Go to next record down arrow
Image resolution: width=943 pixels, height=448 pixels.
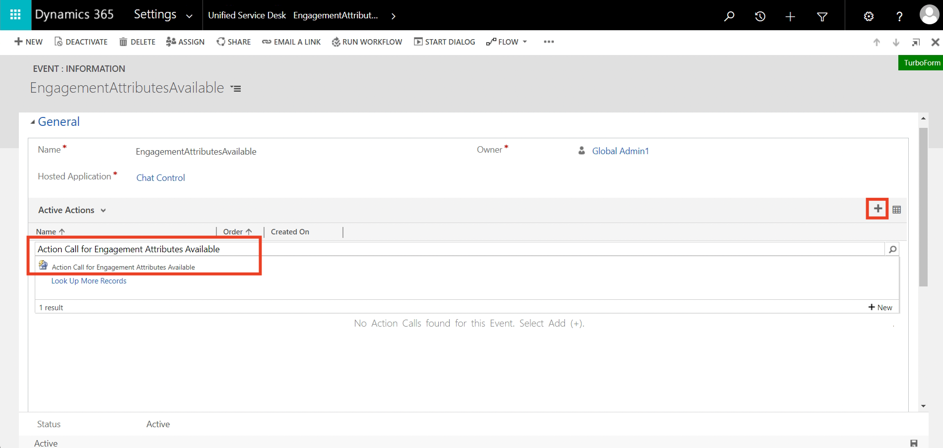click(x=896, y=42)
